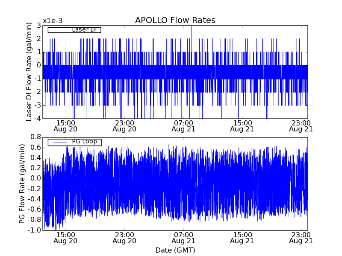Click the "0.8" tick on PG y-axis

click(35, 137)
